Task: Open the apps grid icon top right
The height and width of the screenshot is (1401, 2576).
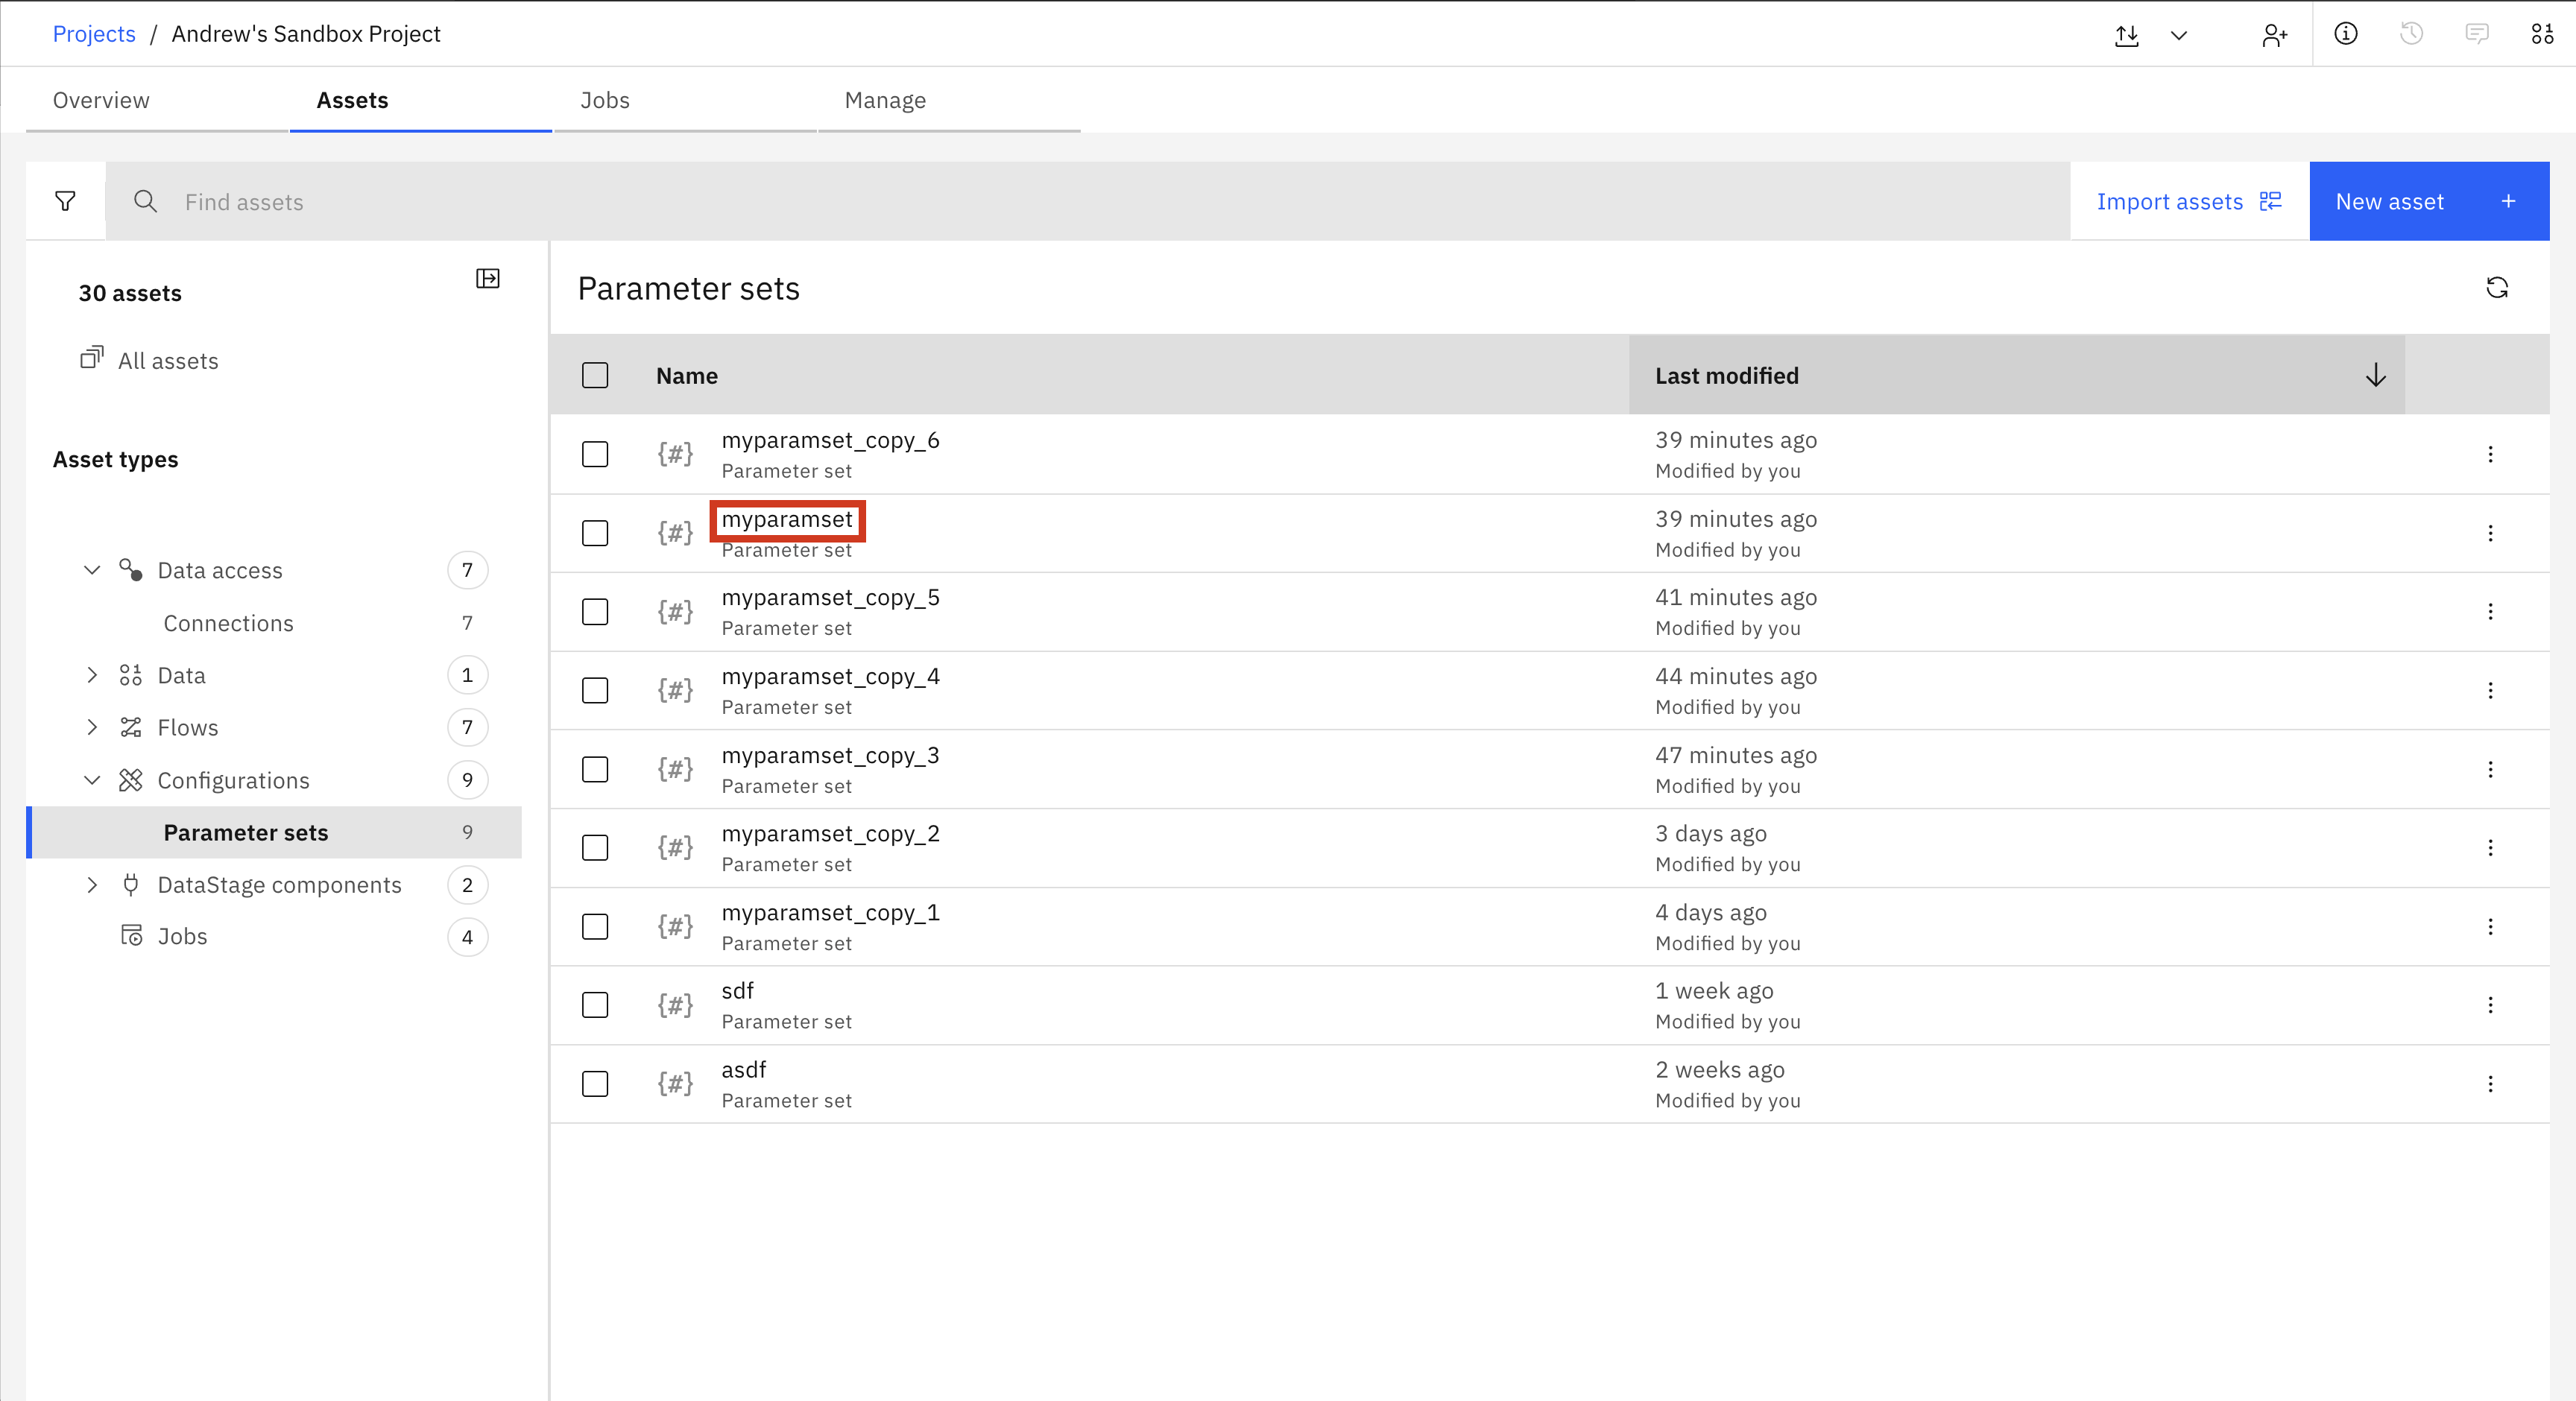Action: pyautogui.click(x=2542, y=34)
